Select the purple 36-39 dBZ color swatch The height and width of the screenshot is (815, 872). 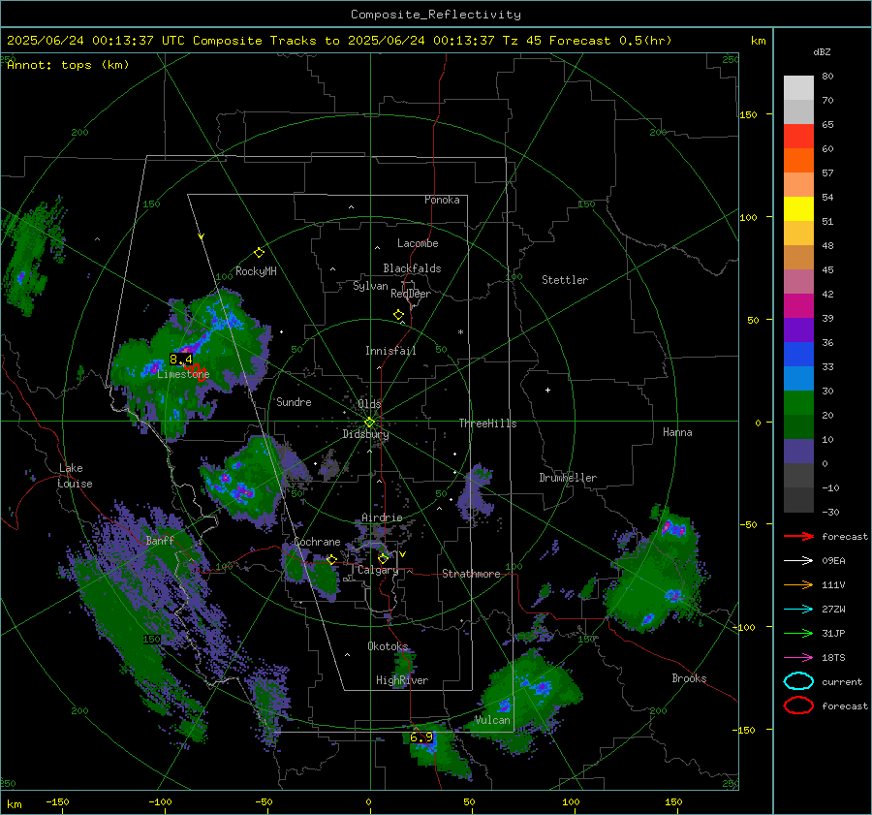(x=798, y=330)
